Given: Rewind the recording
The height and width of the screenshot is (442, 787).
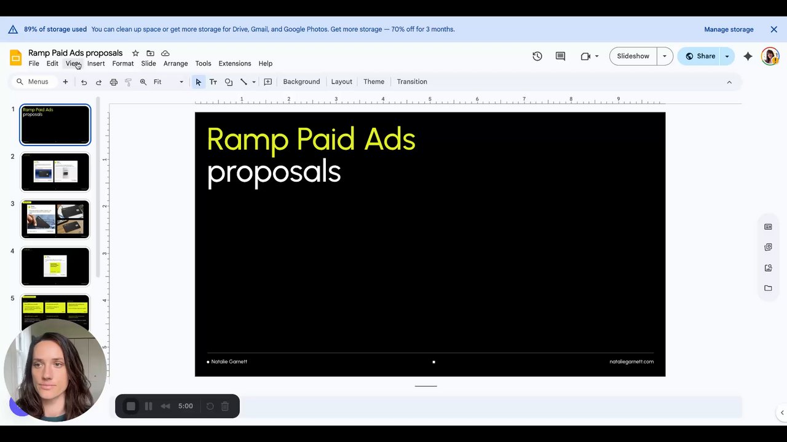Looking at the screenshot, I should click(x=165, y=406).
